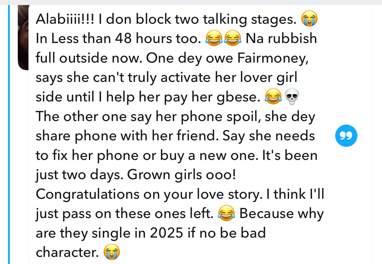Tap the laughing emoji after 'these ones left'
This screenshot has width=382, height=264.
(227, 214)
